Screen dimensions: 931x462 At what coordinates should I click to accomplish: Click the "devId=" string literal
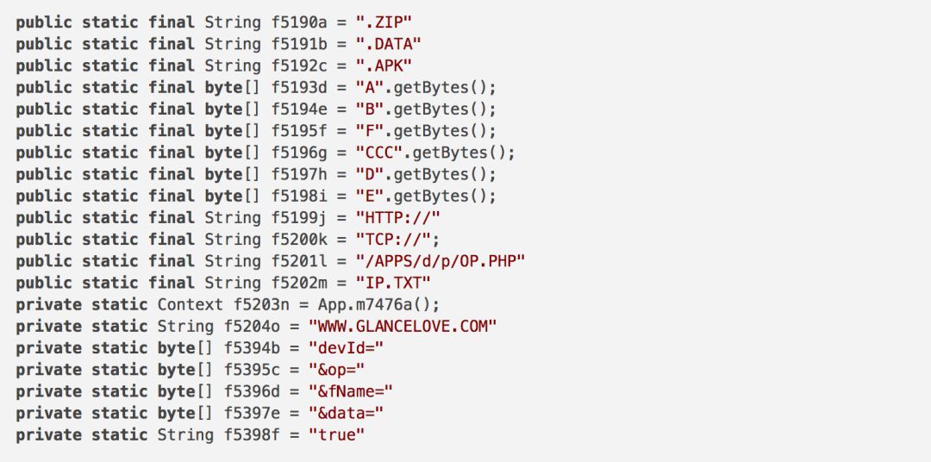[x=347, y=348]
